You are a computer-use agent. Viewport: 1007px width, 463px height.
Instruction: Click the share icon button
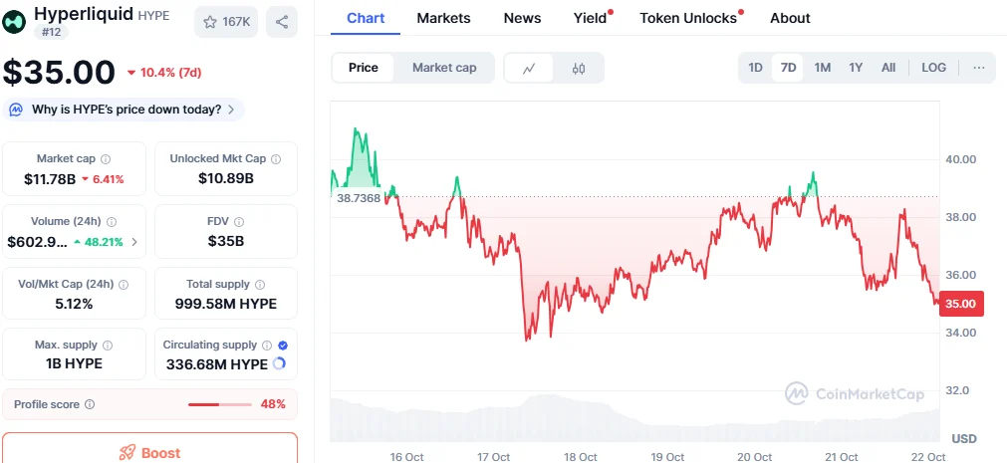pos(282,22)
